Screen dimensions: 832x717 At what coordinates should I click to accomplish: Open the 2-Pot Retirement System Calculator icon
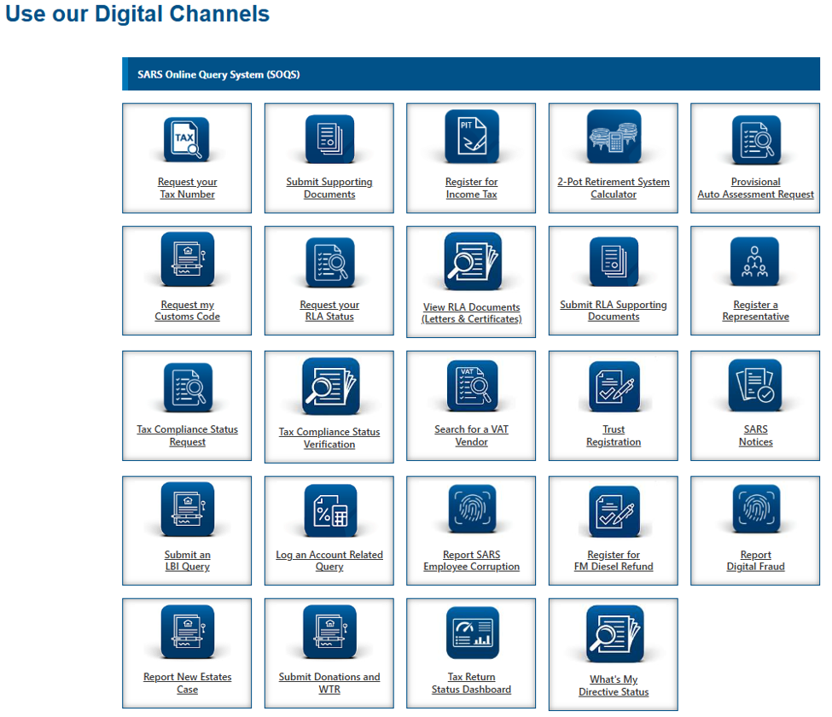coord(614,137)
